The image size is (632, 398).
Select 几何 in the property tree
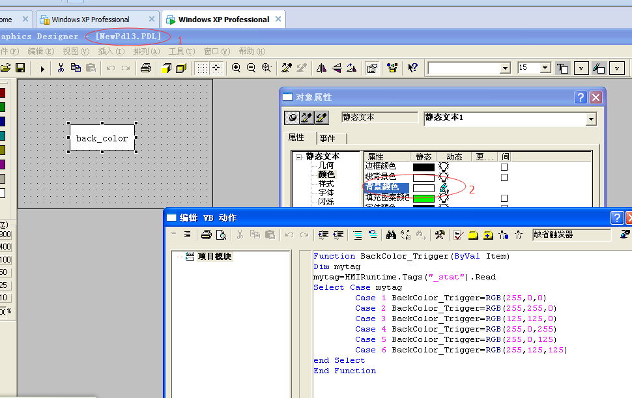[x=326, y=165]
